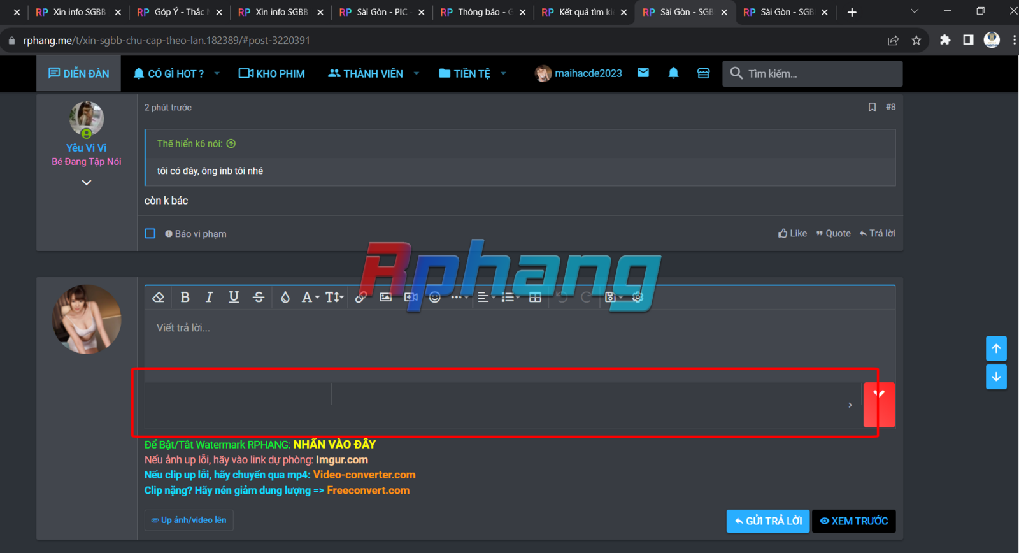The image size is (1019, 553).
Task: Open the list type dropdown
Action: [x=510, y=297]
